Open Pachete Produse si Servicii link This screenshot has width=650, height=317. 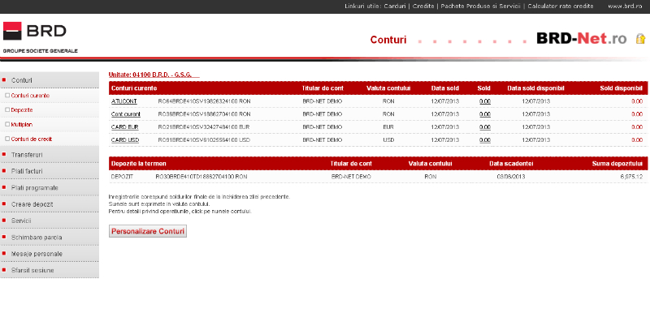480,6
